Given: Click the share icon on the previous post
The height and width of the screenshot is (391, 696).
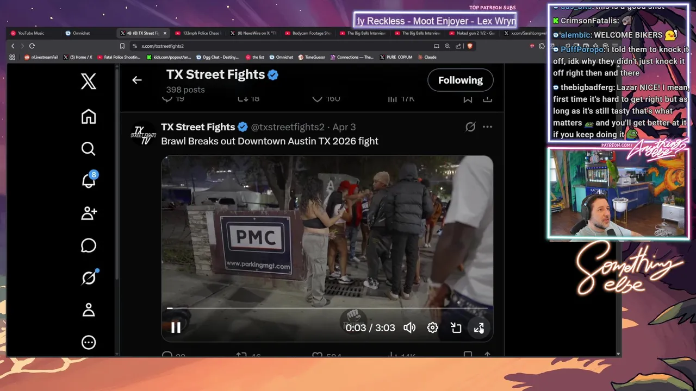Looking at the screenshot, I should pyautogui.click(x=487, y=99).
